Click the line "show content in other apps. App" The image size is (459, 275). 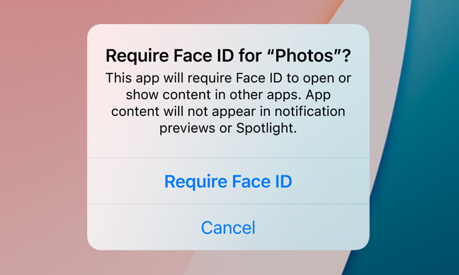[228, 95]
